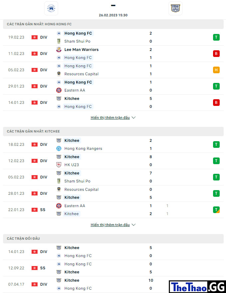Click the orange H badge for 05.02.23 draw
Image resolution: width=226 pixels, height=293 pixels.
point(216,70)
